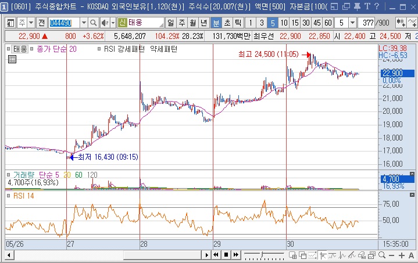The height and width of the screenshot is (263, 418).
Task: Click the first window layout icon in title bar
Action: pyautogui.click(x=334, y=6)
